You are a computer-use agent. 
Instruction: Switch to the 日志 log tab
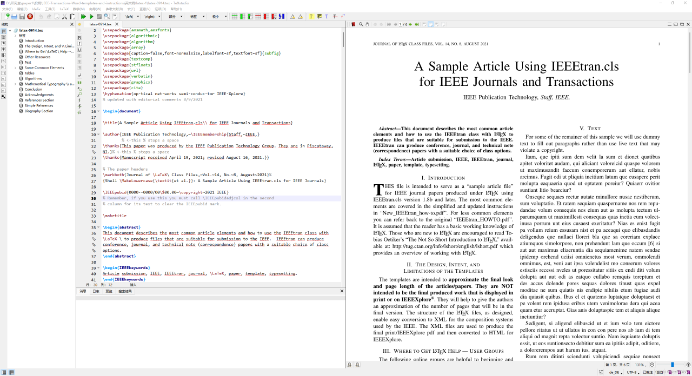[96, 291]
